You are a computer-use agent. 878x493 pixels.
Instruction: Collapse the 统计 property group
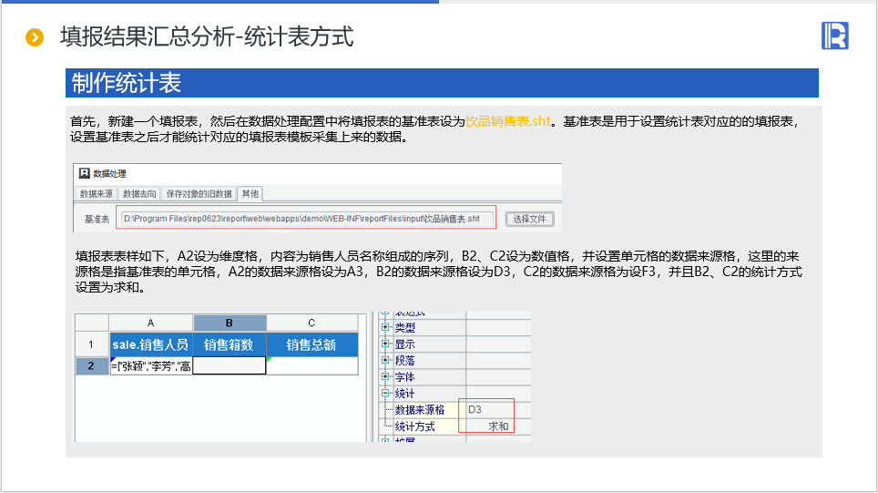[385, 393]
